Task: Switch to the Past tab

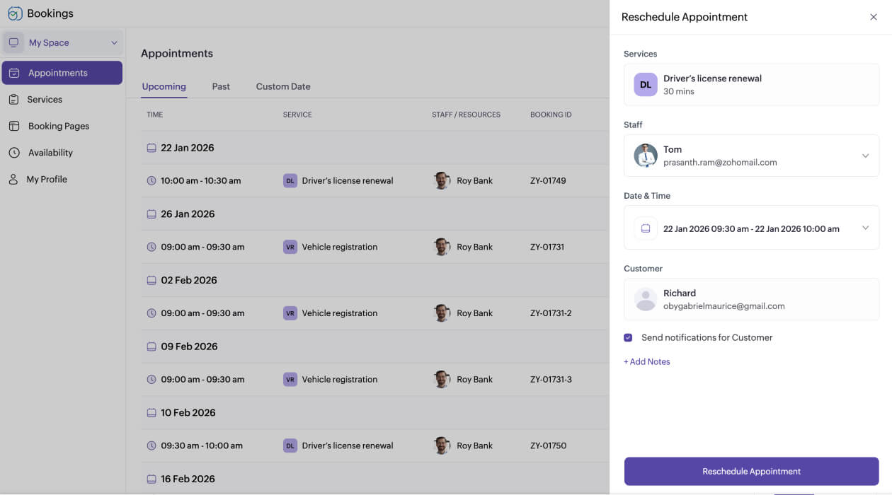Action: click(220, 86)
